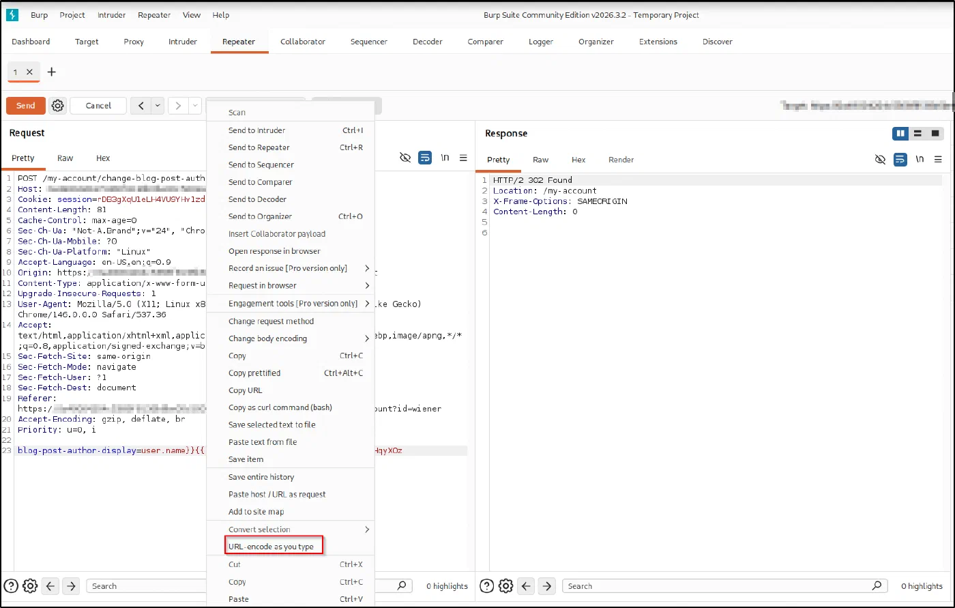
Task: Toggle hide non-printable in Response panel
Action: click(880, 160)
